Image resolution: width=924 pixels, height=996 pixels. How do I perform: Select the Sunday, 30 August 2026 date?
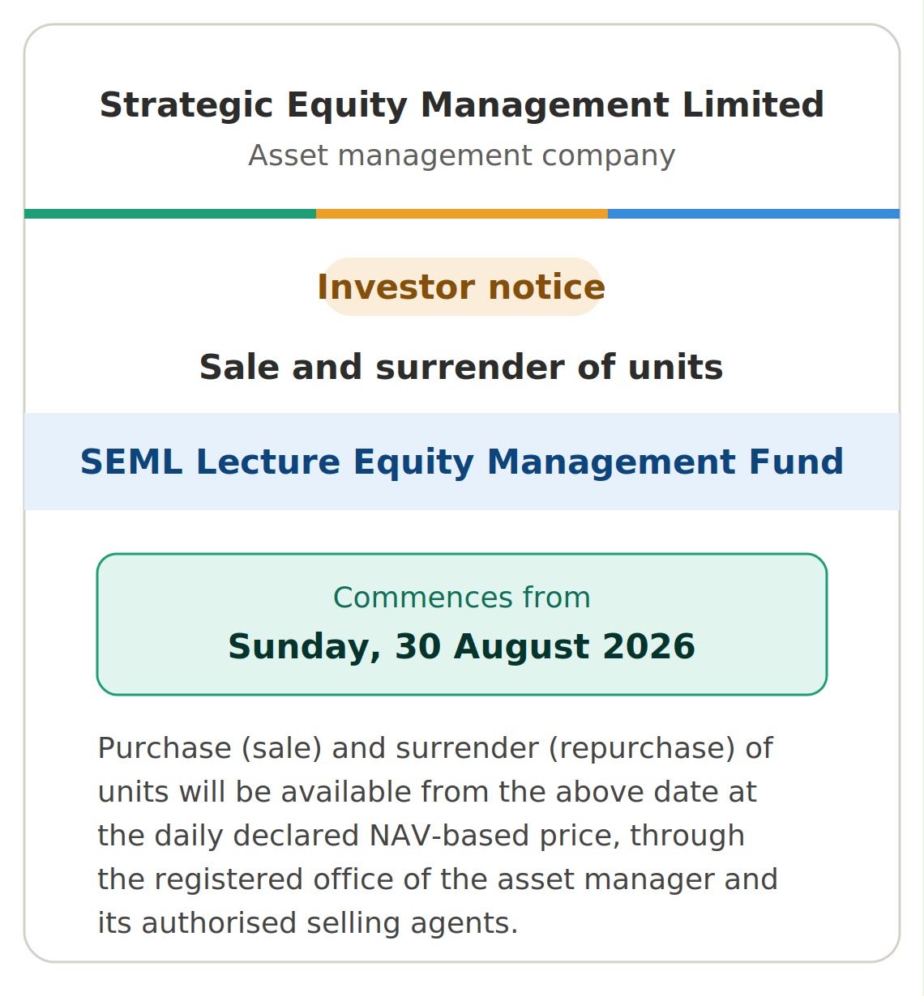point(462,647)
